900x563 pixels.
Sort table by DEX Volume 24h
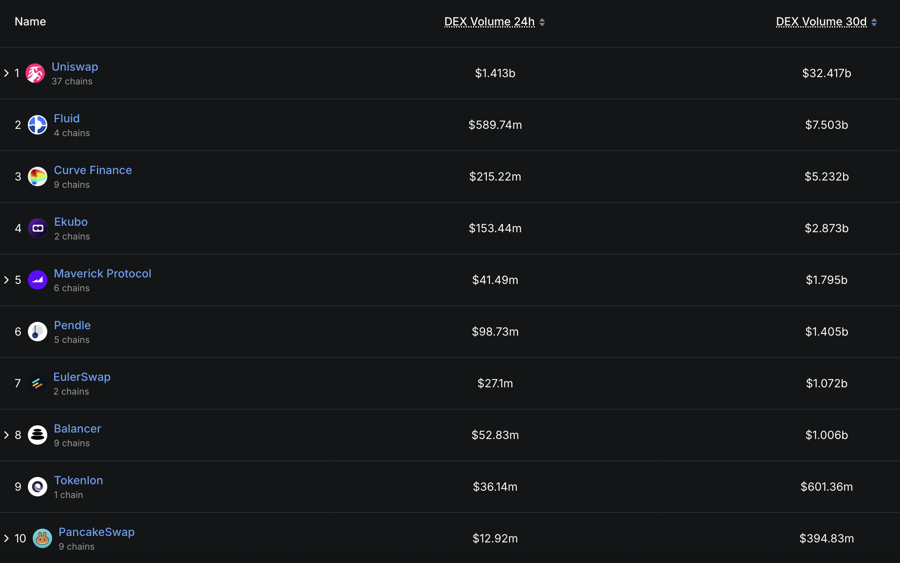[490, 22]
